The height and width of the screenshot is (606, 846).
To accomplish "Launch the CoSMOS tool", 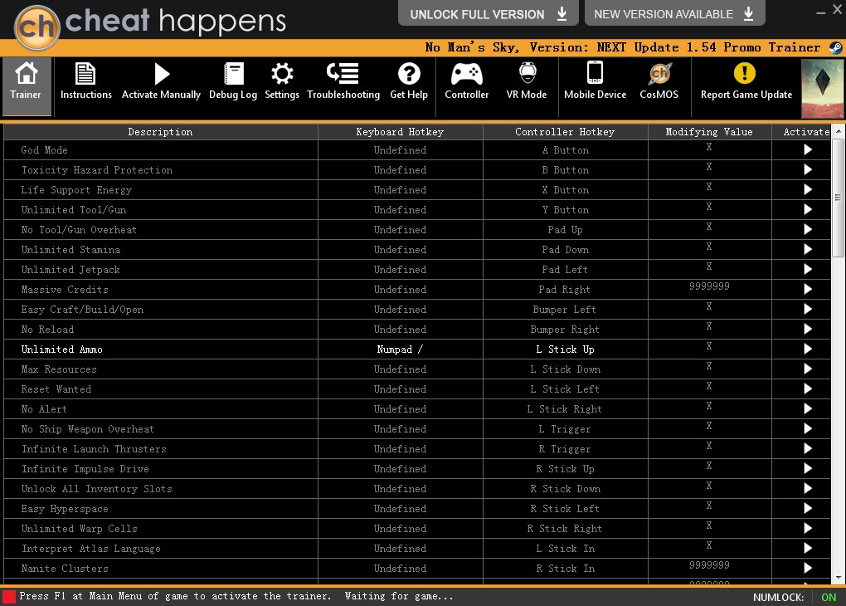I will coord(659,82).
